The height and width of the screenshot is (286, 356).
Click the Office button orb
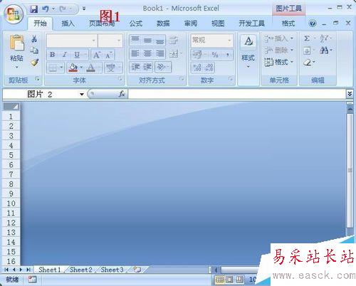(14, 14)
